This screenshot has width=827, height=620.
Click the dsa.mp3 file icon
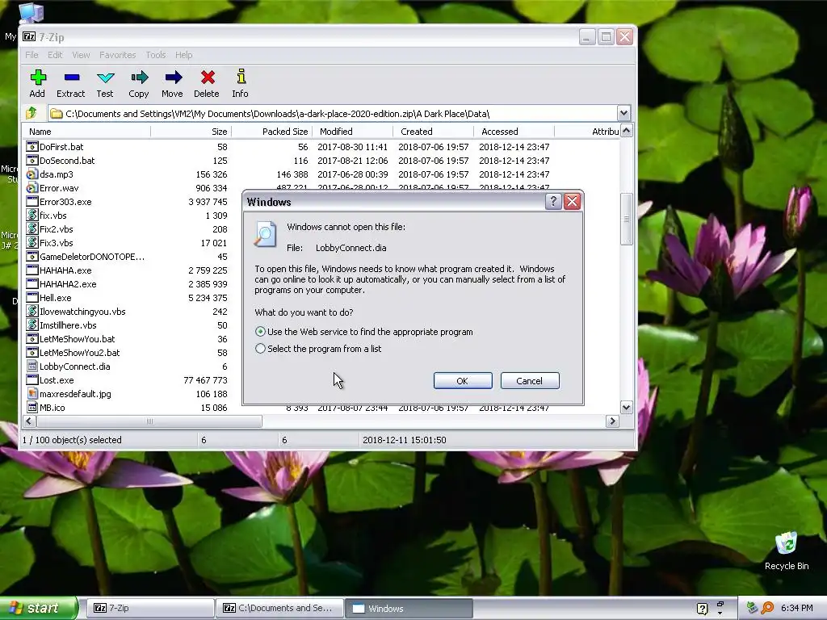pos(32,174)
